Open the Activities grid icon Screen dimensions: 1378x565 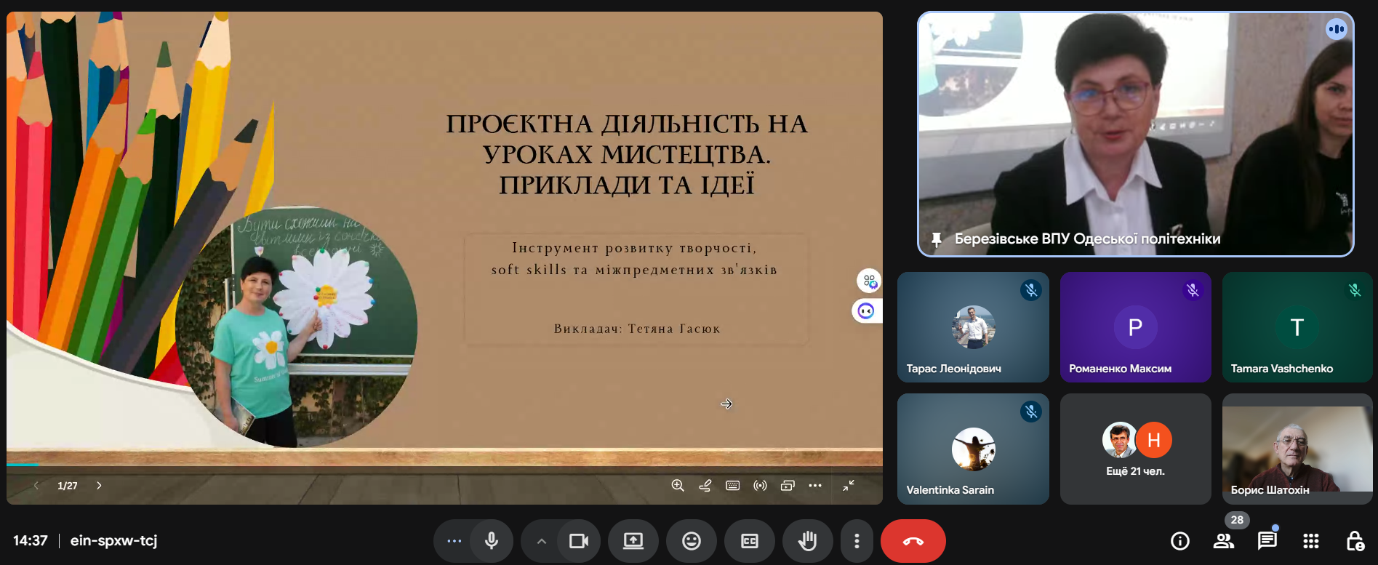tap(1310, 541)
